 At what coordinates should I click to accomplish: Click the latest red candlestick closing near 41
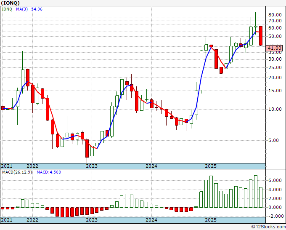click(261, 36)
